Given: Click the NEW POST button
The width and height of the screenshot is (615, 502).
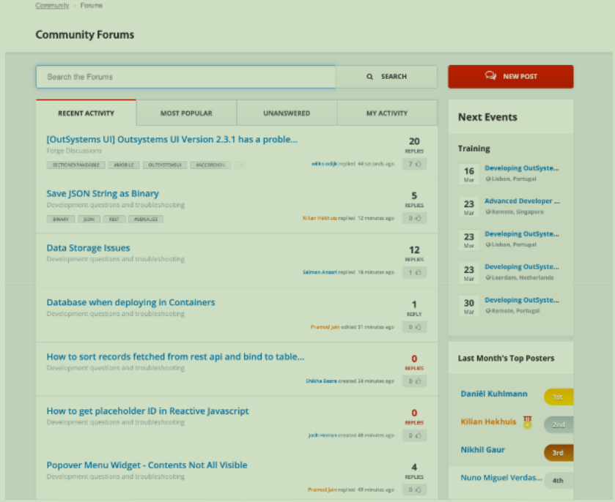Looking at the screenshot, I should coord(510,76).
